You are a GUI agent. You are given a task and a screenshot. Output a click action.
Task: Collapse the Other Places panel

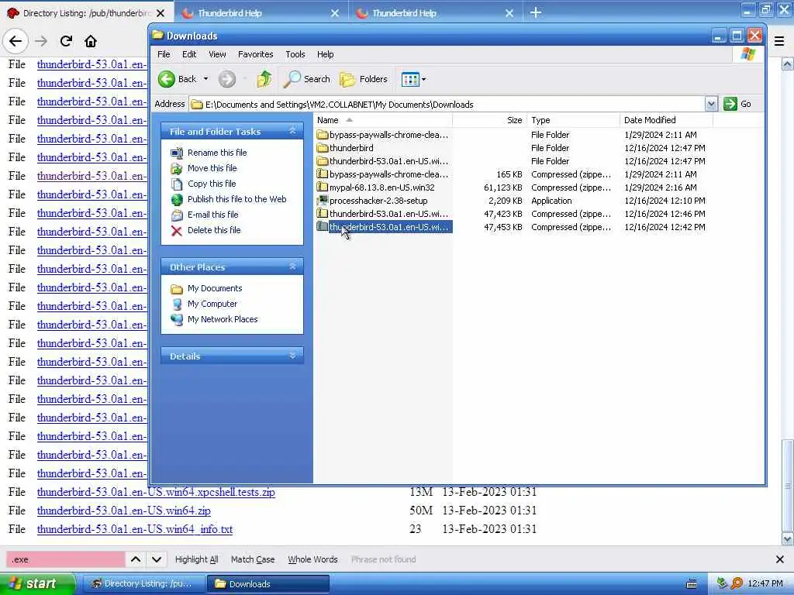pos(292,267)
